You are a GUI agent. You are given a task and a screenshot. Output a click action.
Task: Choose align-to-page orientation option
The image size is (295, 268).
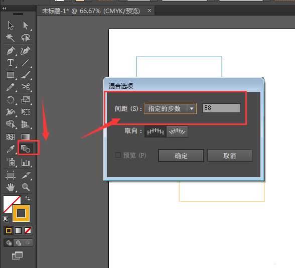pos(156,131)
